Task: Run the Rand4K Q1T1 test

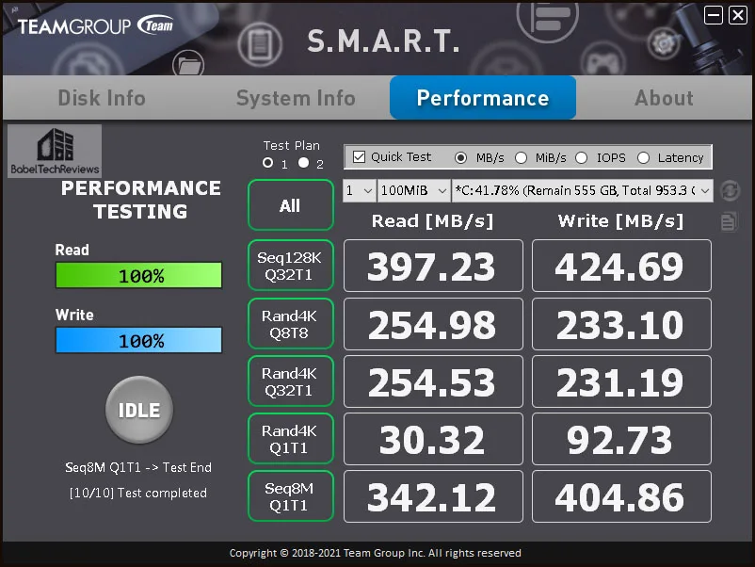Action: tap(290, 438)
